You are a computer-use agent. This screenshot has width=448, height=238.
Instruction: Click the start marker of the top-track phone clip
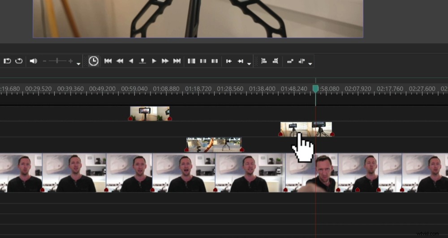pyautogui.click(x=130, y=119)
